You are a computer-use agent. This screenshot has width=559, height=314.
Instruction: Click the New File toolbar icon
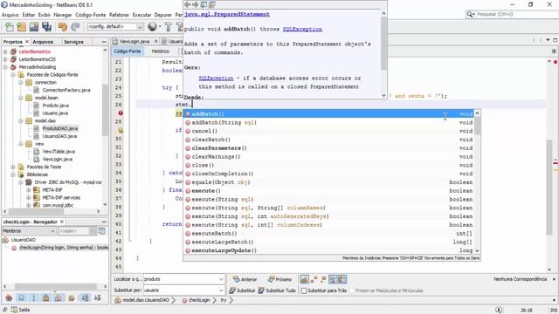coord(10,27)
